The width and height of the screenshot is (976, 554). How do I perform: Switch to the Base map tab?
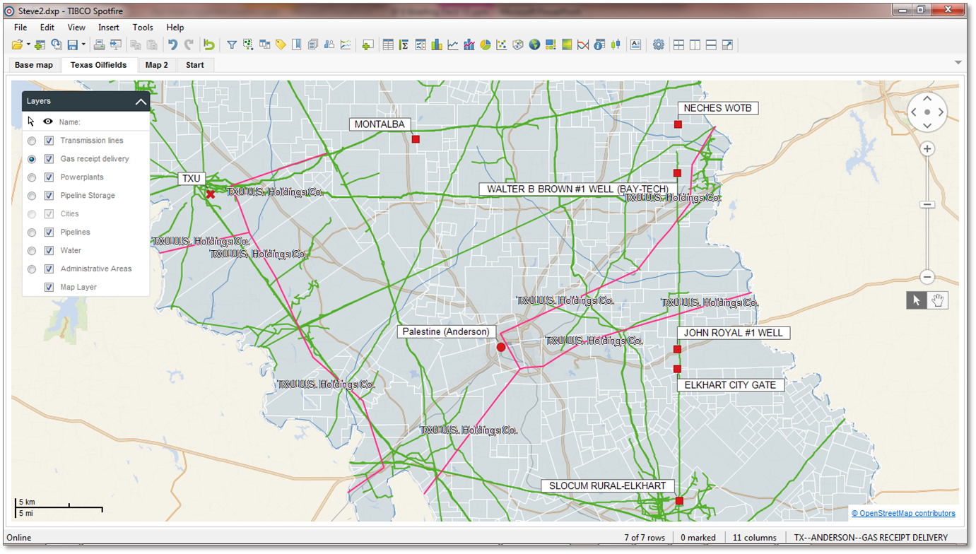[34, 65]
